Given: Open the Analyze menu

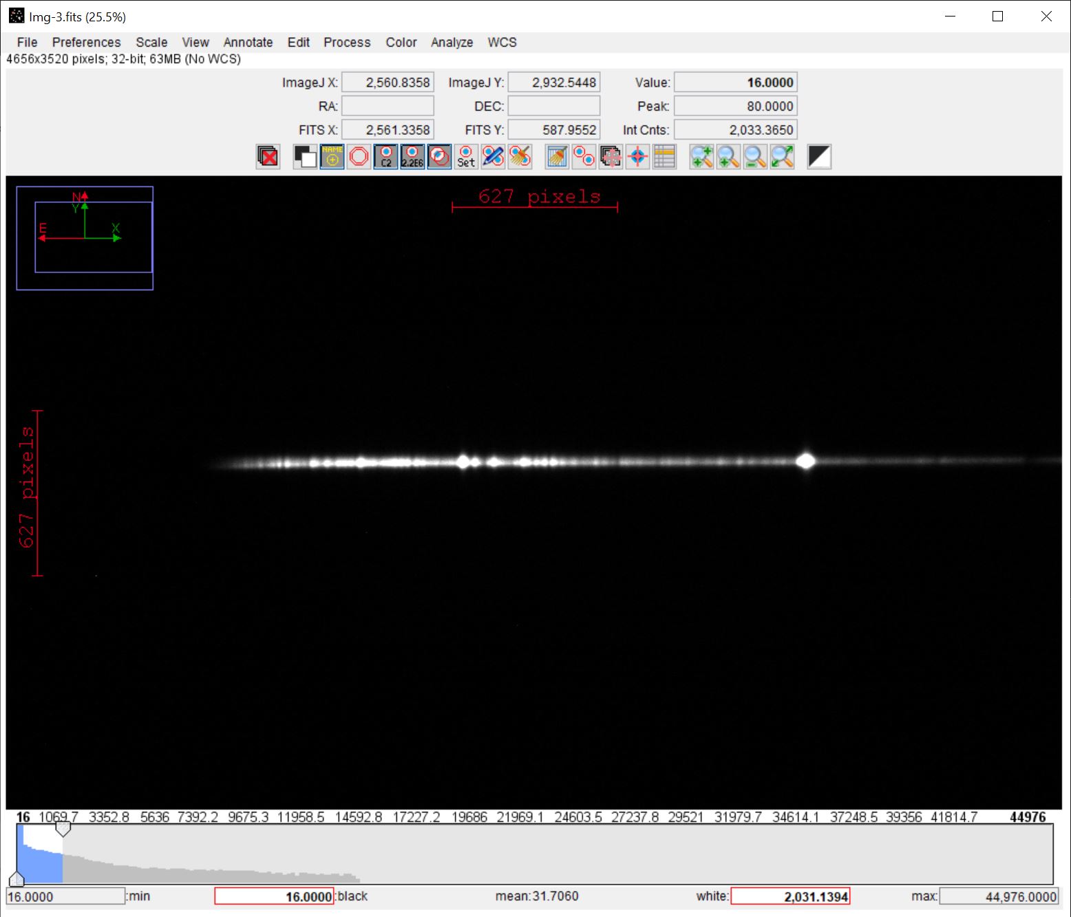Looking at the screenshot, I should 452,43.
